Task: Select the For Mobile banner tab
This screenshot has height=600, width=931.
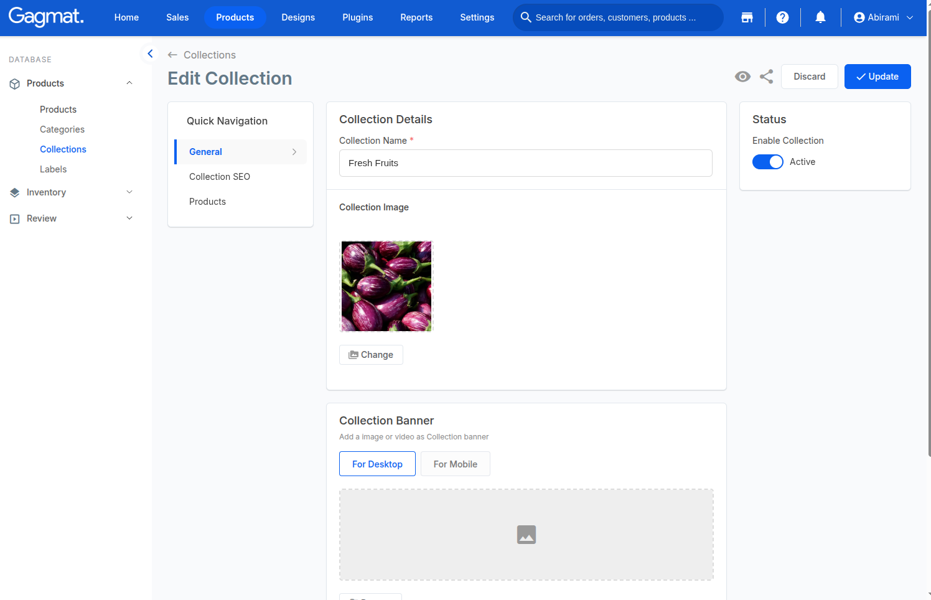Action: pyautogui.click(x=456, y=464)
